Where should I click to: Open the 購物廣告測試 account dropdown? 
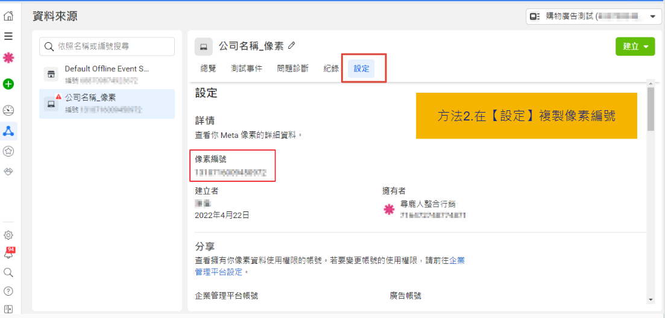click(x=593, y=17)
